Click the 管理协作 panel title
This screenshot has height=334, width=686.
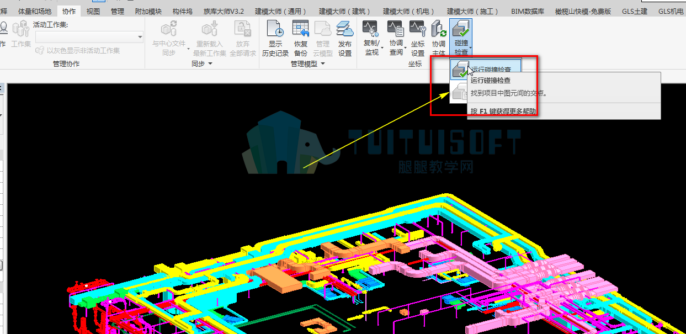pyautogui.click(x=66, y=64)
